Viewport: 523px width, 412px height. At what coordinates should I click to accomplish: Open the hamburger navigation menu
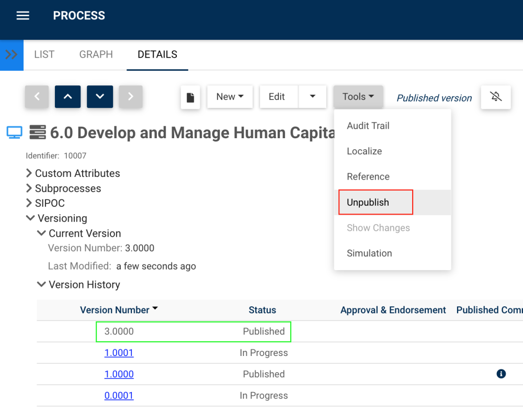point(22,16)
